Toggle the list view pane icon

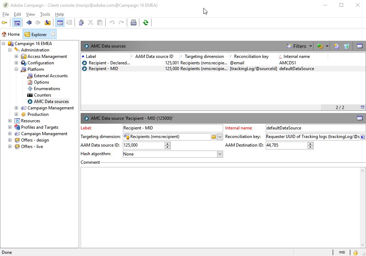tap(360, 46)
